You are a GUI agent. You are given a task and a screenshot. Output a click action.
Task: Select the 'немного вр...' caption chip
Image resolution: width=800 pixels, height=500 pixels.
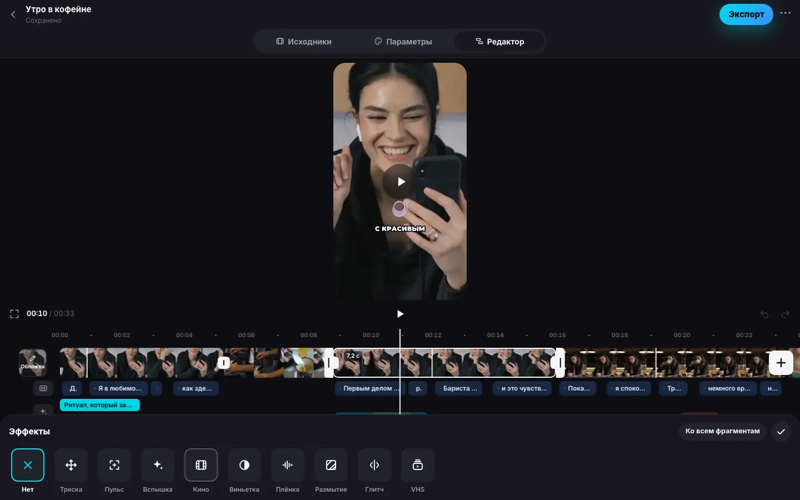tap(728, 388)
